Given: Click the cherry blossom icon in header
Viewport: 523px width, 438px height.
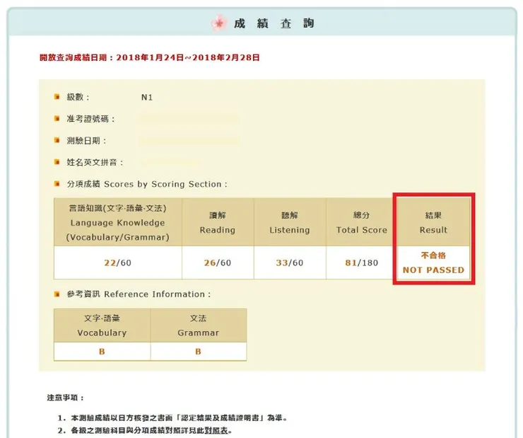Looking at the screenshot, I should (x=219, y=23).
